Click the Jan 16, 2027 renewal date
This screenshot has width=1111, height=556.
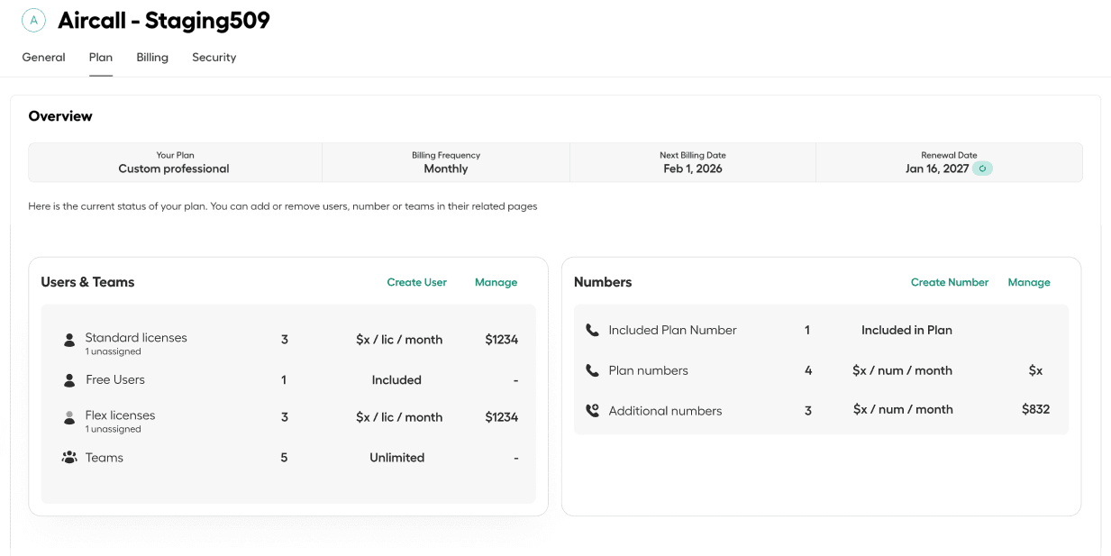click(x=937, y=169)
